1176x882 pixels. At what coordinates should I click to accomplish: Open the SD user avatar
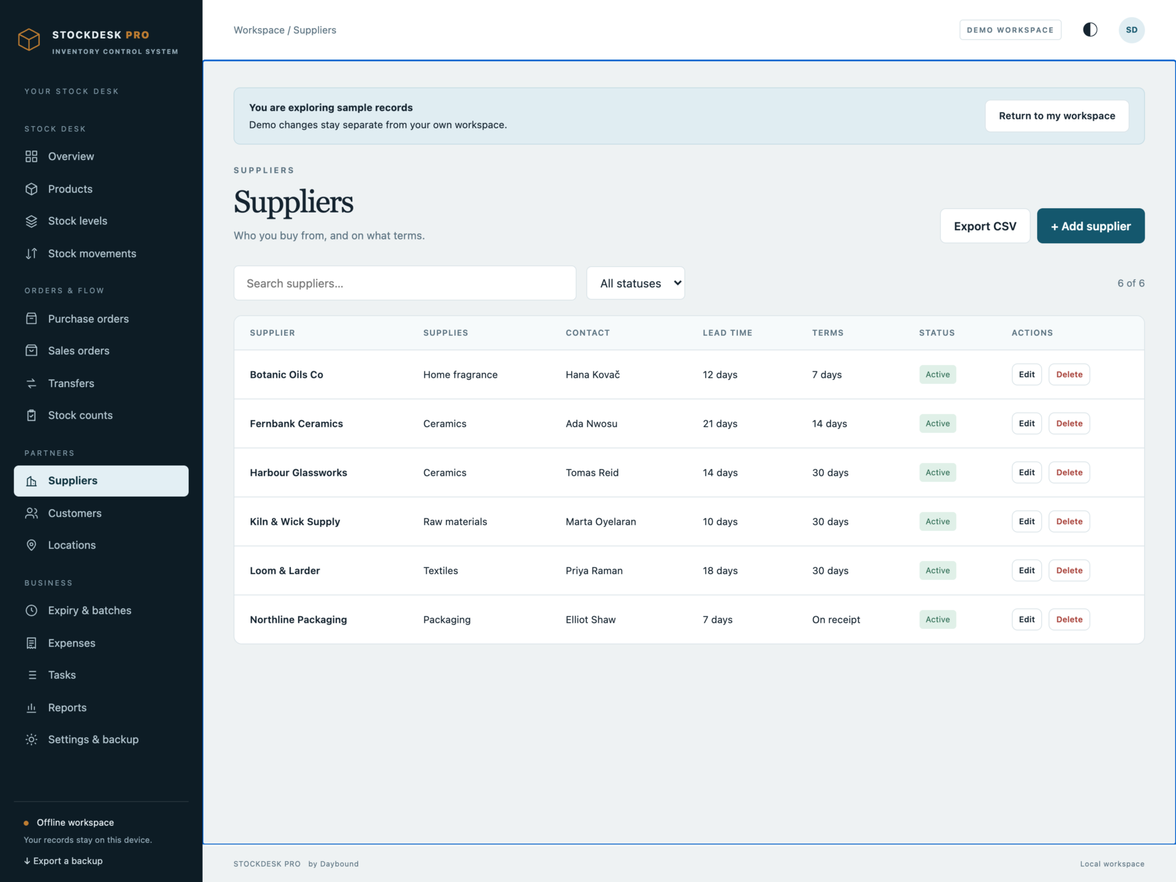[1131, 30]
